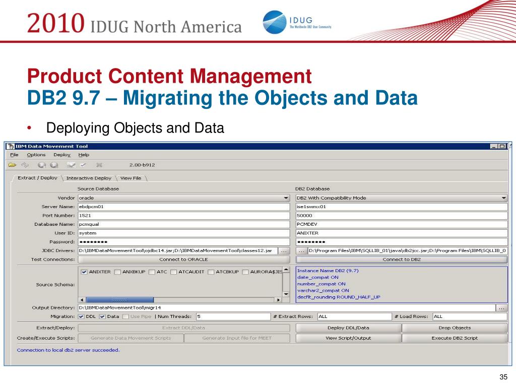Click the IBM Data Movement Tool title icon
This screenshot has width=516, height=387.
[10, 146]
